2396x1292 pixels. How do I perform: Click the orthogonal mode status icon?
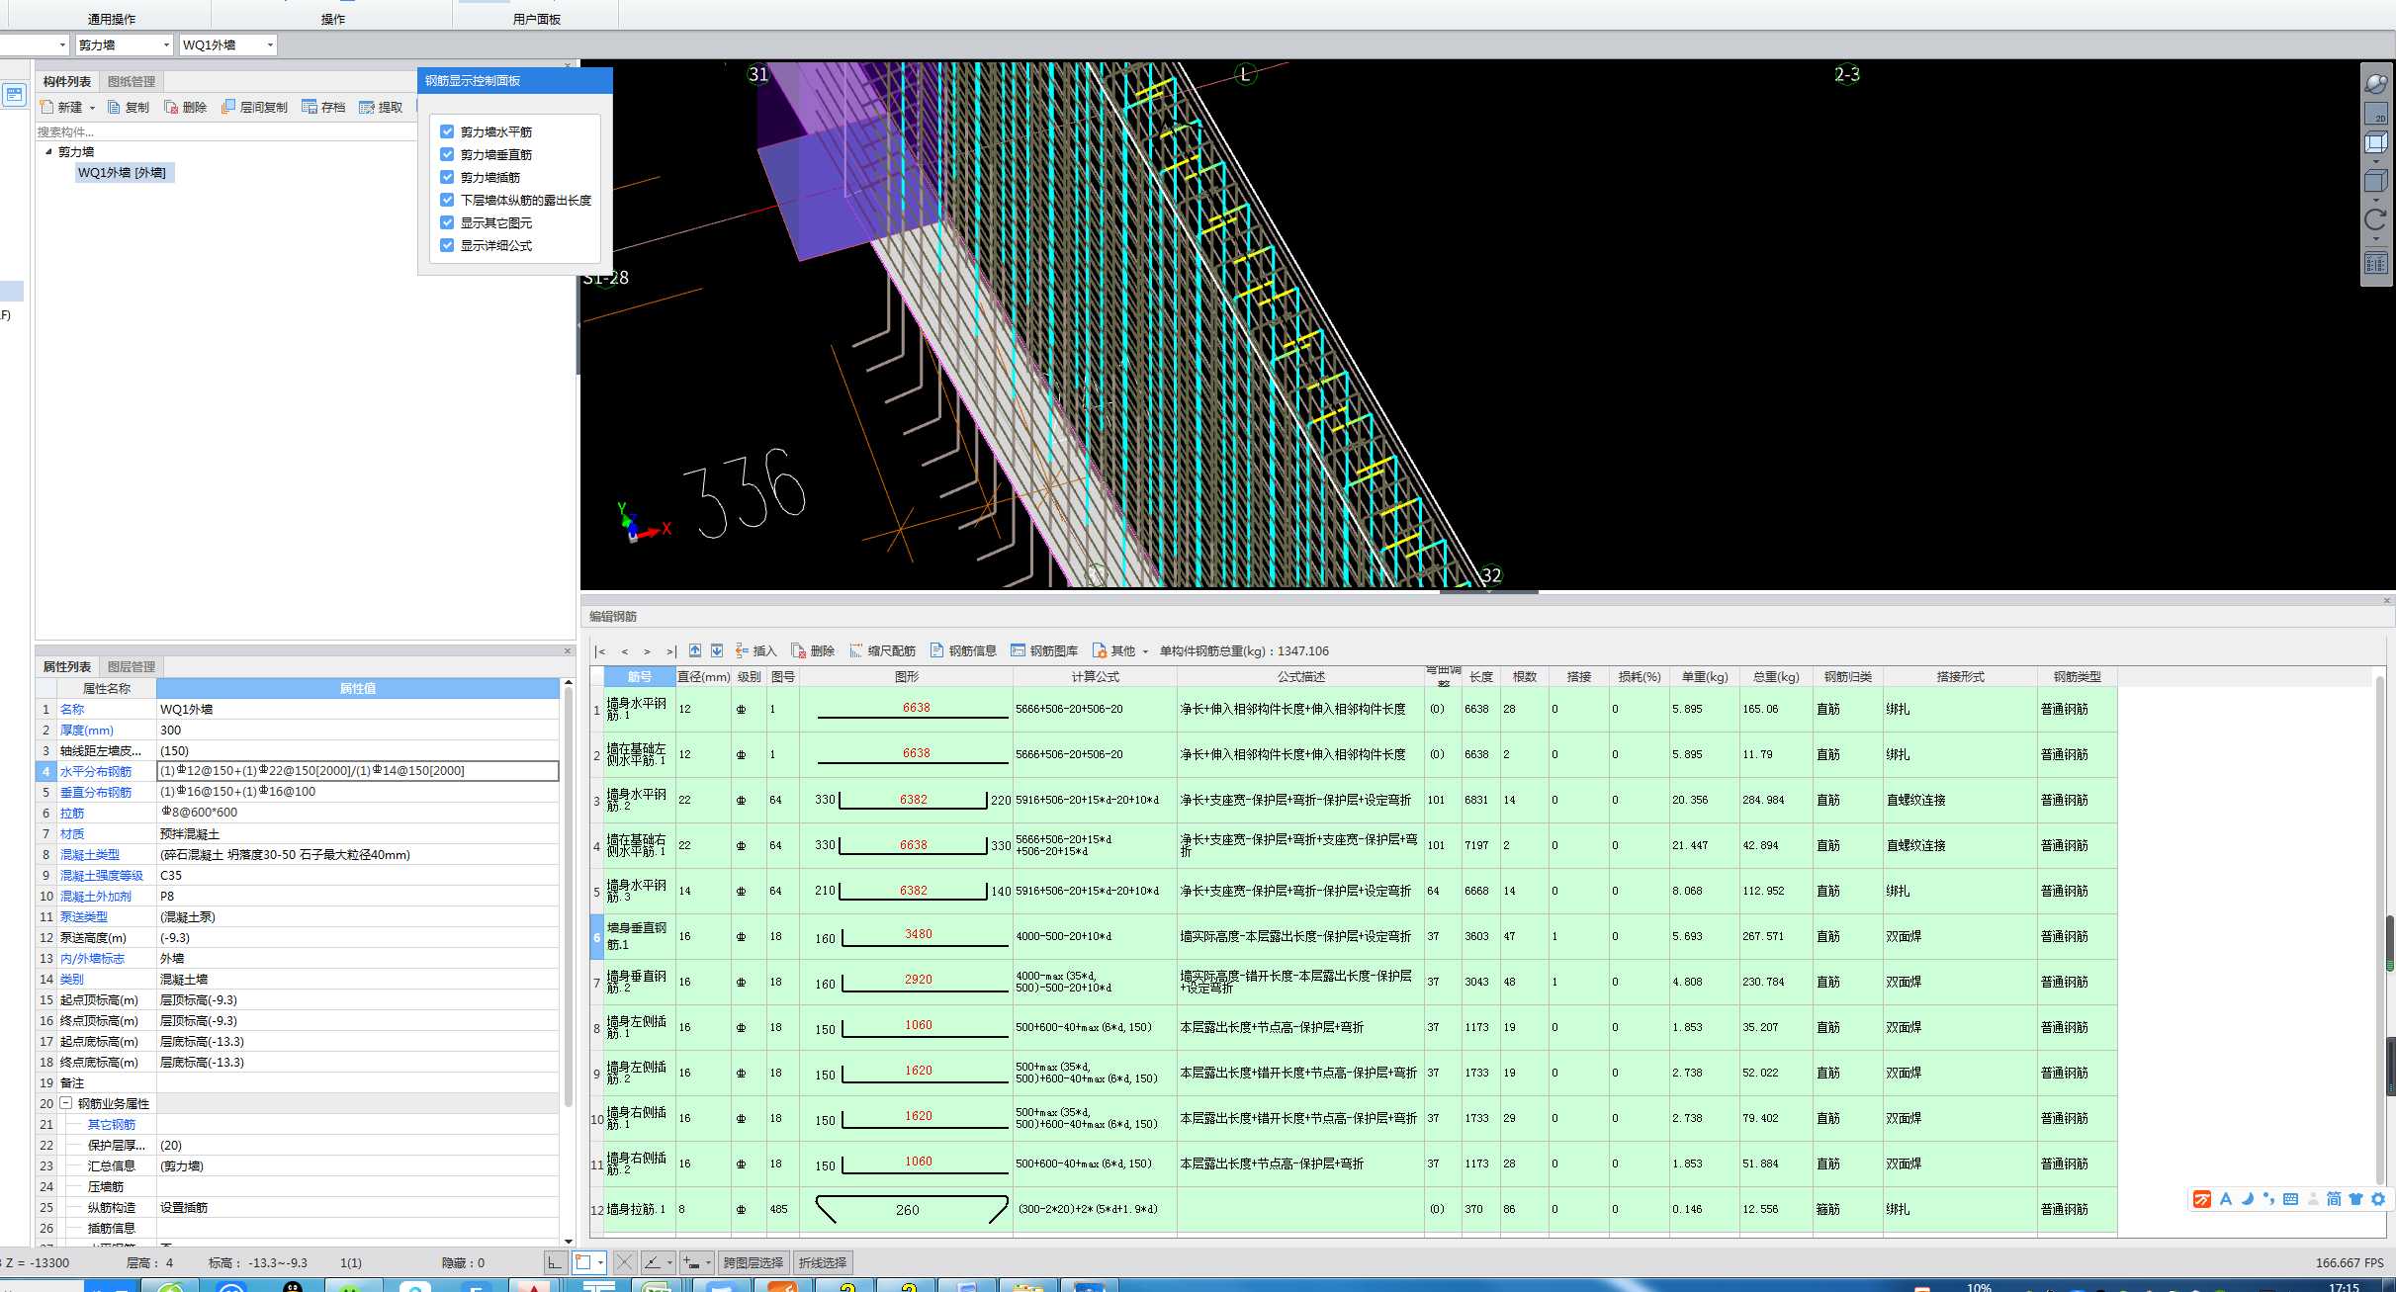pyautogui.click(x=556, y=1262)
